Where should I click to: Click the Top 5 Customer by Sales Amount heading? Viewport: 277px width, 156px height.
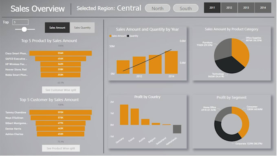(x=49, y=100)
